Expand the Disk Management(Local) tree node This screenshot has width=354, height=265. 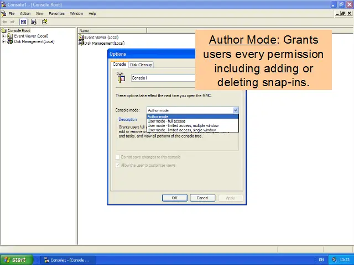pos(4,41)
